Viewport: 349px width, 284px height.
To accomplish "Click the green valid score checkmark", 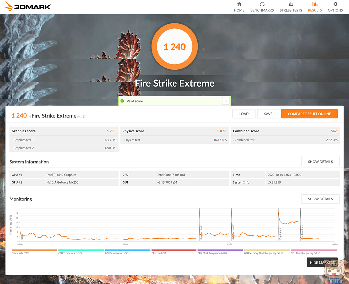I will (122, 101).
